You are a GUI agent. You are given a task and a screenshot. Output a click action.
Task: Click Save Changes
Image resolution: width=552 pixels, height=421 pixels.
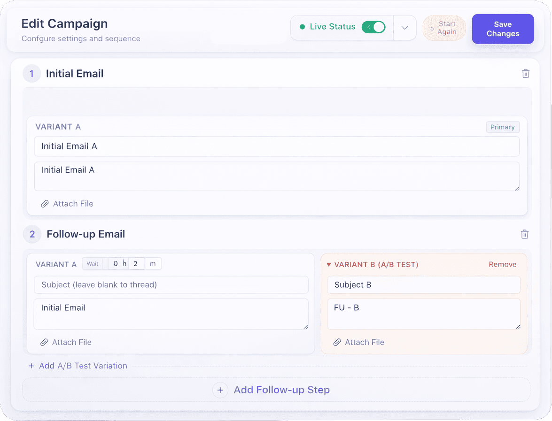[x=503, y=29]
